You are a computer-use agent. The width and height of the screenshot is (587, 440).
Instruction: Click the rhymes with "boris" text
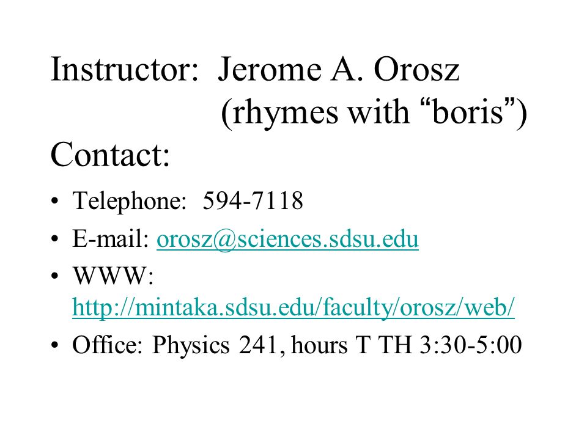point(374,112)
